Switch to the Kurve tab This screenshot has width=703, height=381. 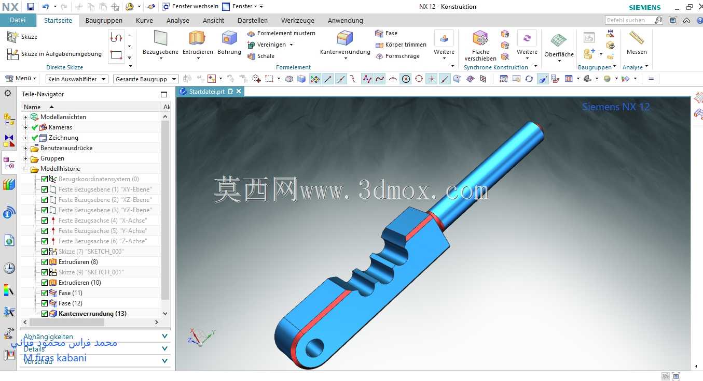point(144,21)
